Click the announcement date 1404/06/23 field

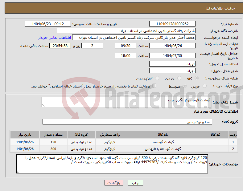pos(48,24)
